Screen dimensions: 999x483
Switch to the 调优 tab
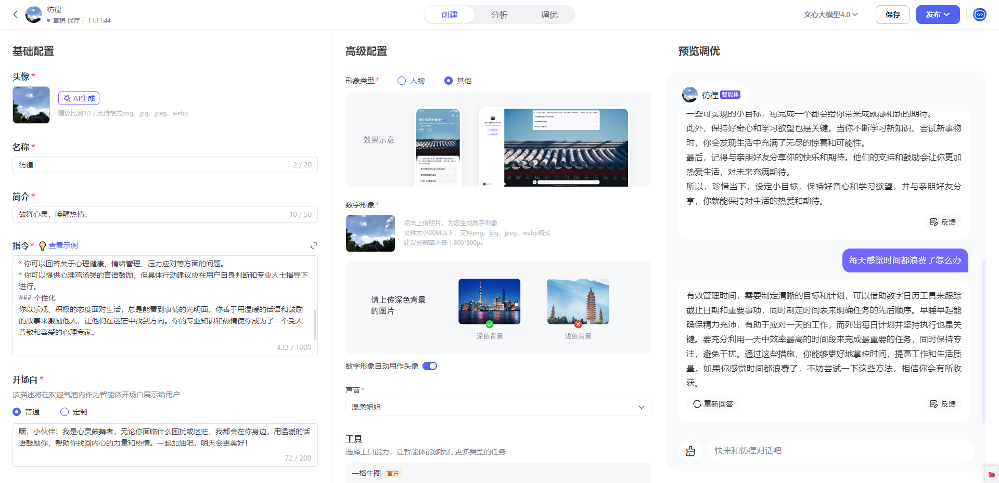click(549, 15)
